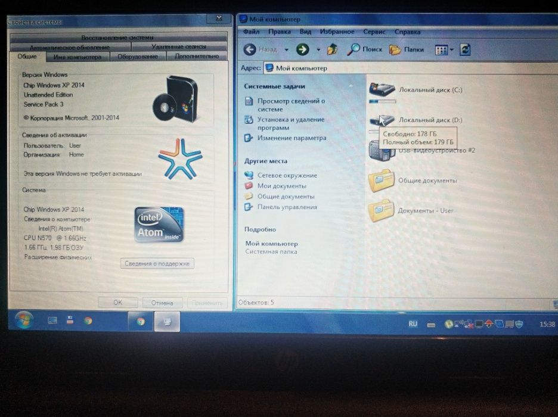This screenshot has width=558, height=417.
Task: Click the Views icon in toolbar
Action: tap(441, 50)
